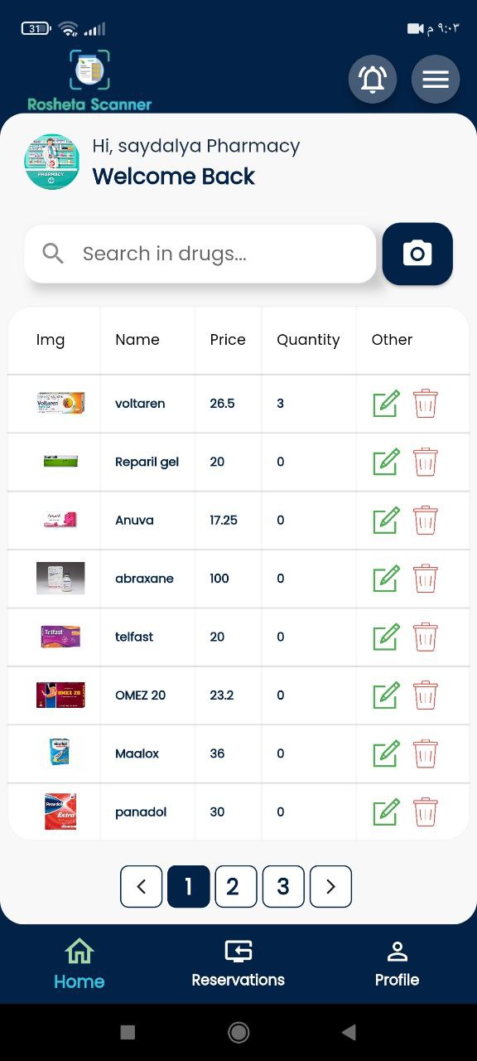Edit the OMEZ 20 entry

click(x=385, y=695)
